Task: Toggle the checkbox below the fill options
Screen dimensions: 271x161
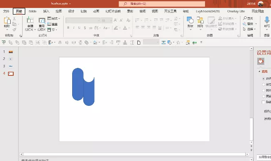Action: [263, 102]
